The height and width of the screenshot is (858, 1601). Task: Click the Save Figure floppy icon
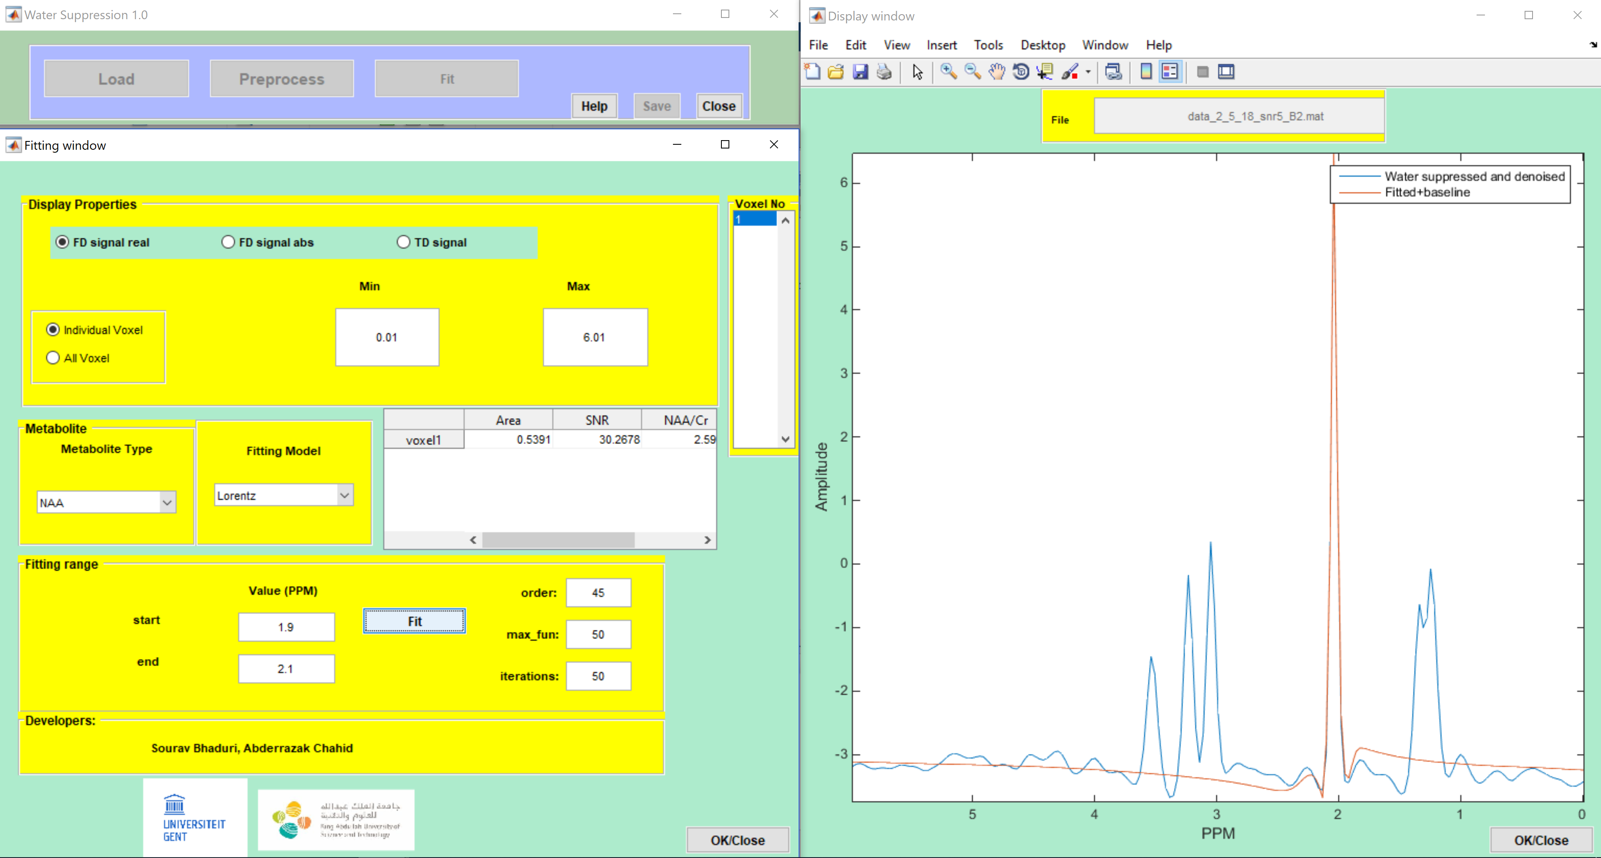pos(860,71)
